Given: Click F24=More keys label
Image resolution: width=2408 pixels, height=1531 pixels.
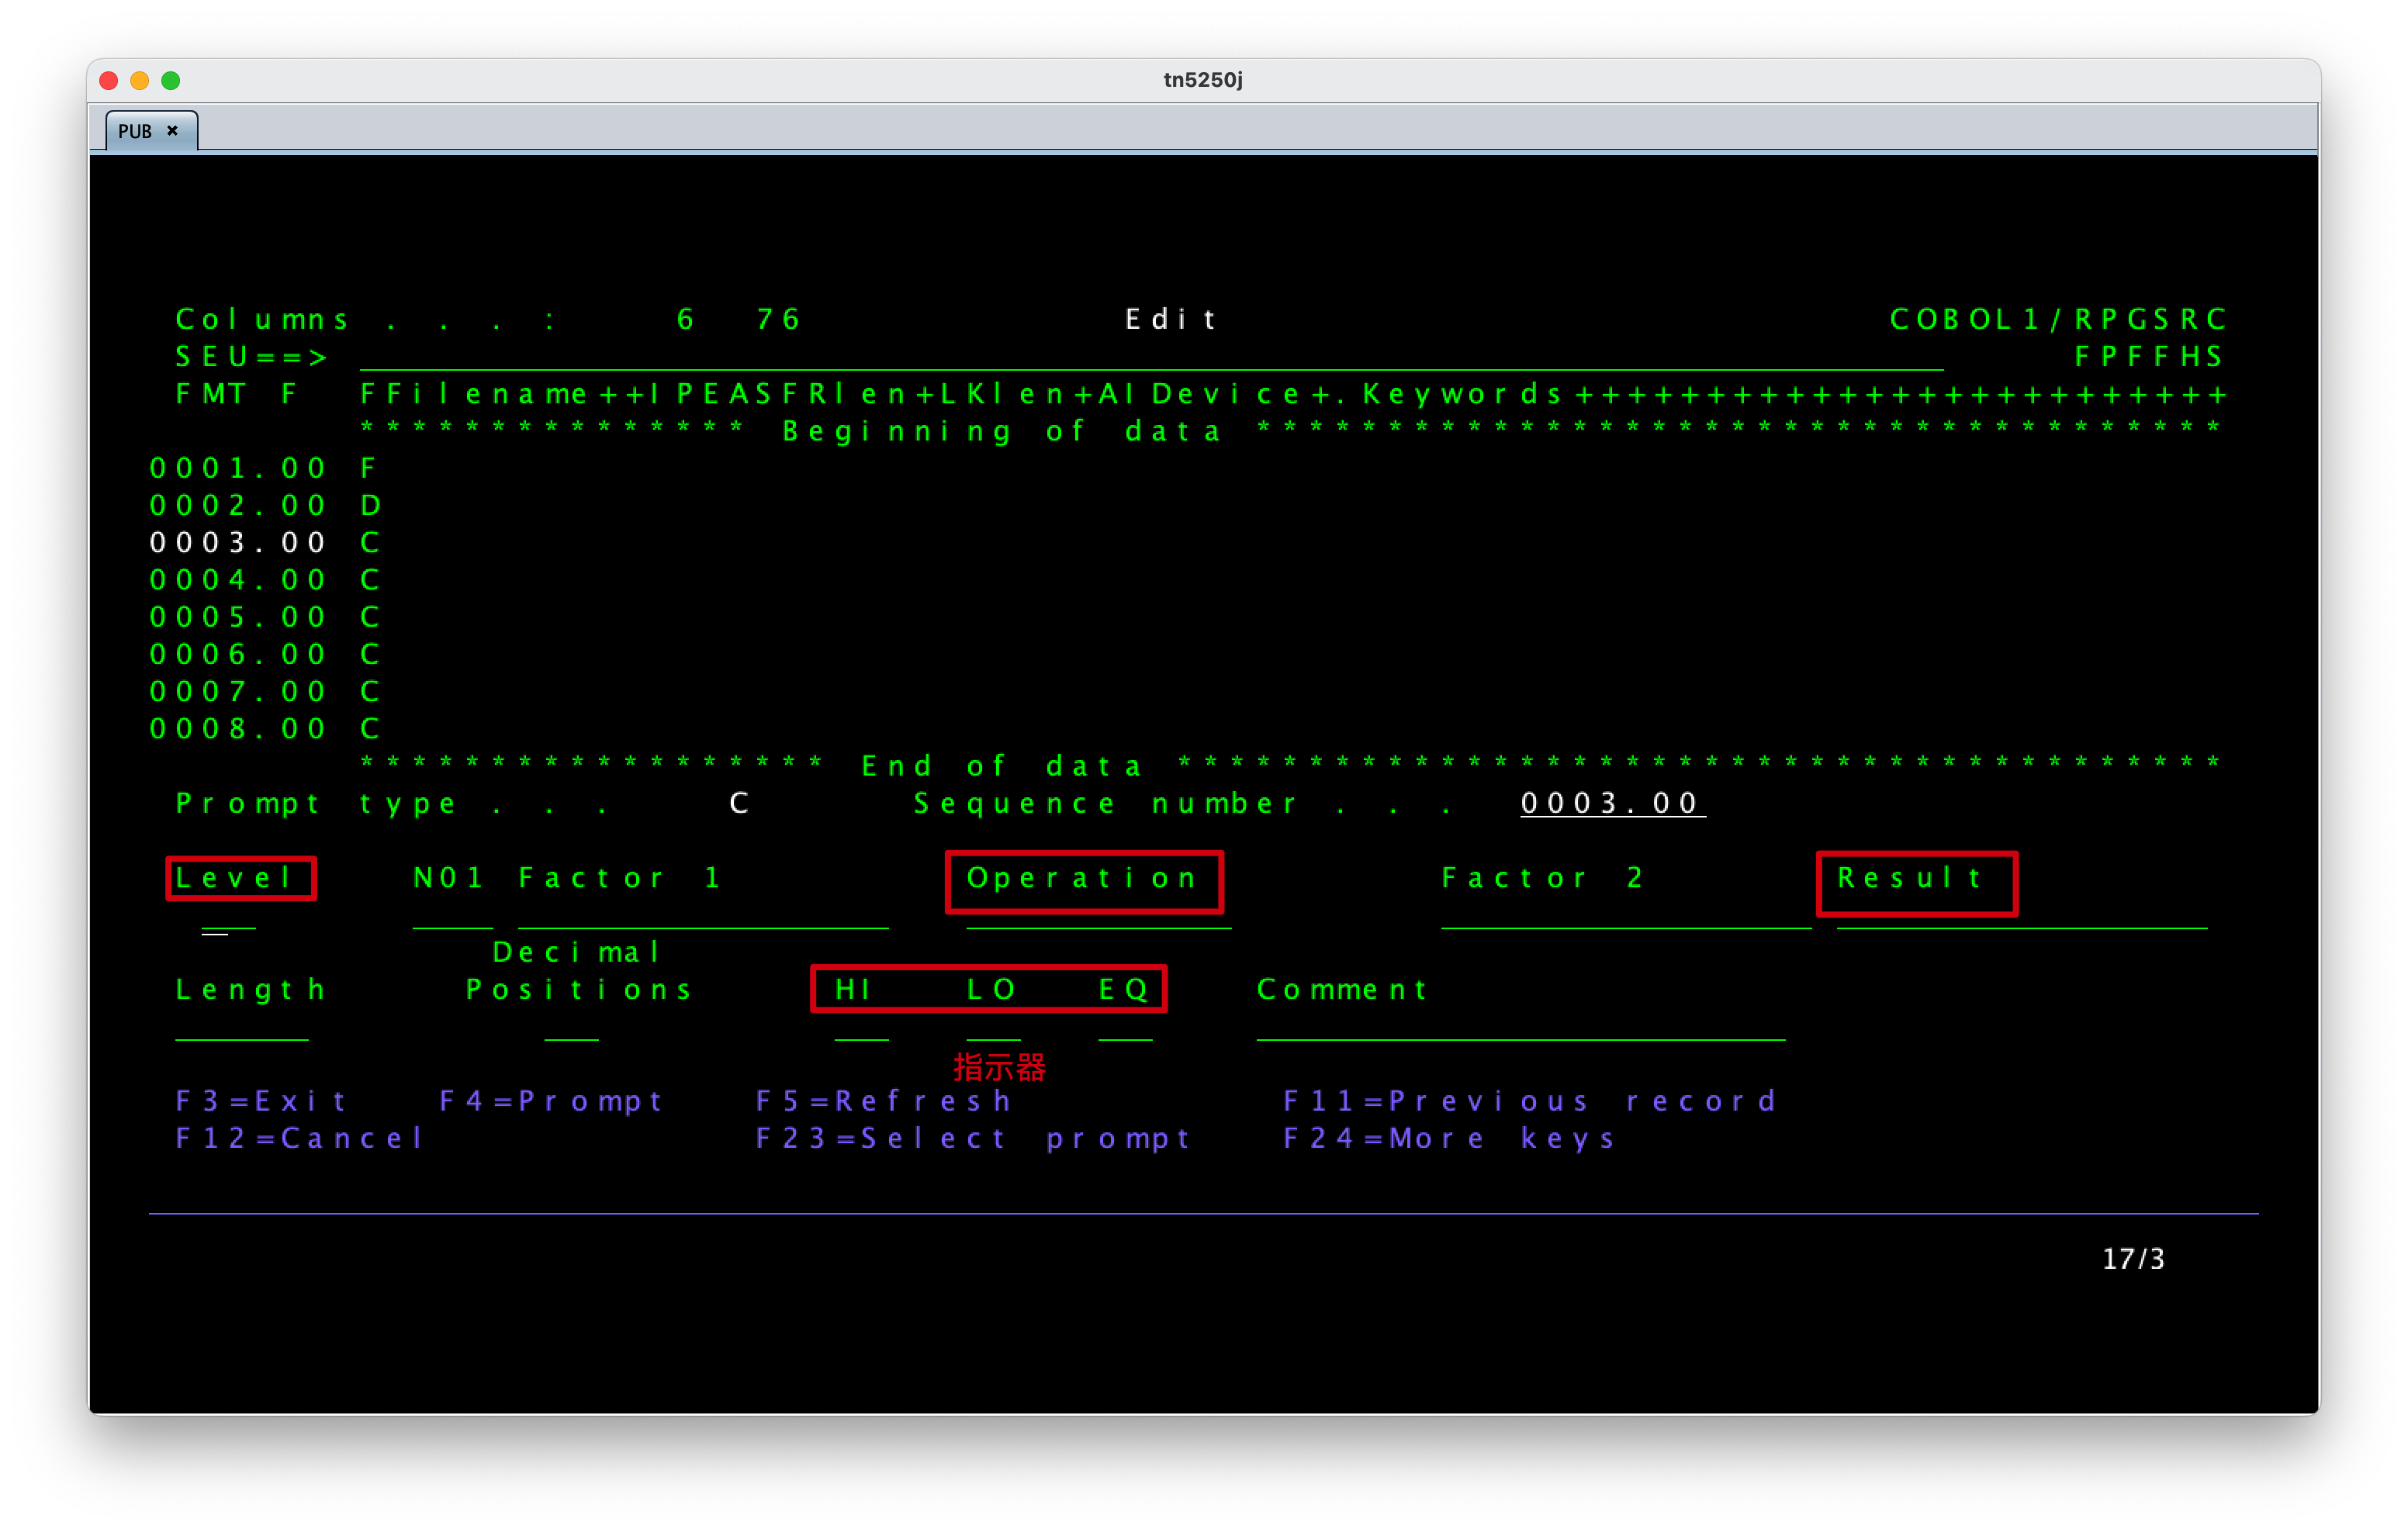Looking at the screenshot, I should coord(1449,1138).
